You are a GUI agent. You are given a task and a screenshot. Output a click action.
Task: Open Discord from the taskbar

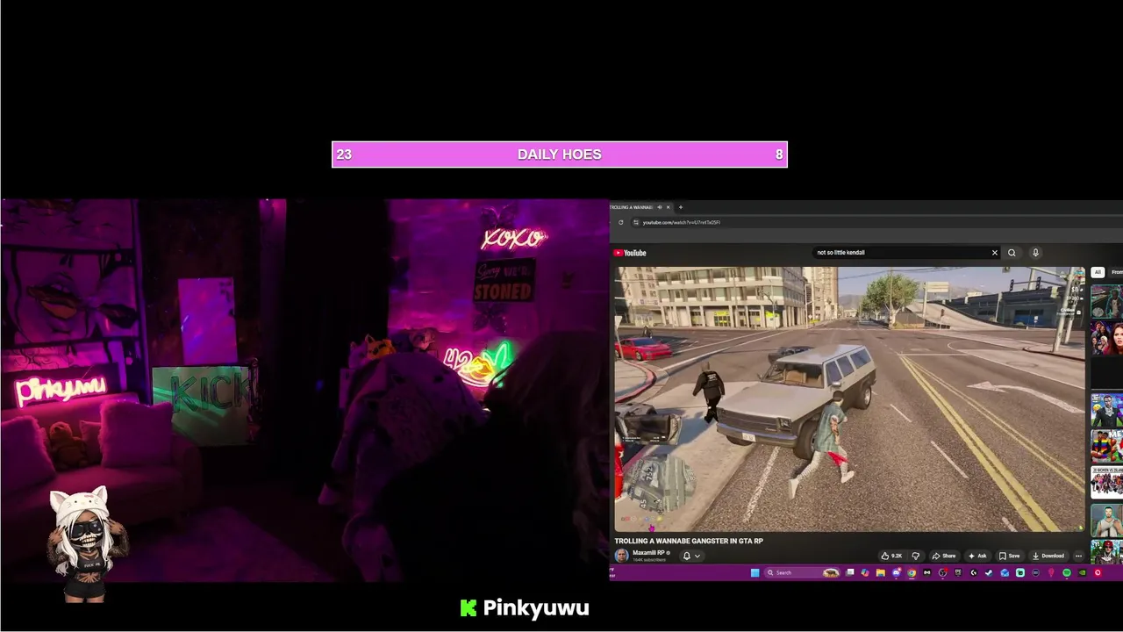[897, 572]
